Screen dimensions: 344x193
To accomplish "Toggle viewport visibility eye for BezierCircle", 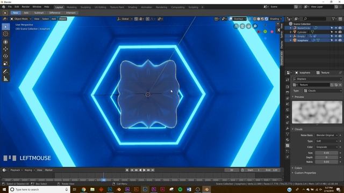I will [336, 28].
